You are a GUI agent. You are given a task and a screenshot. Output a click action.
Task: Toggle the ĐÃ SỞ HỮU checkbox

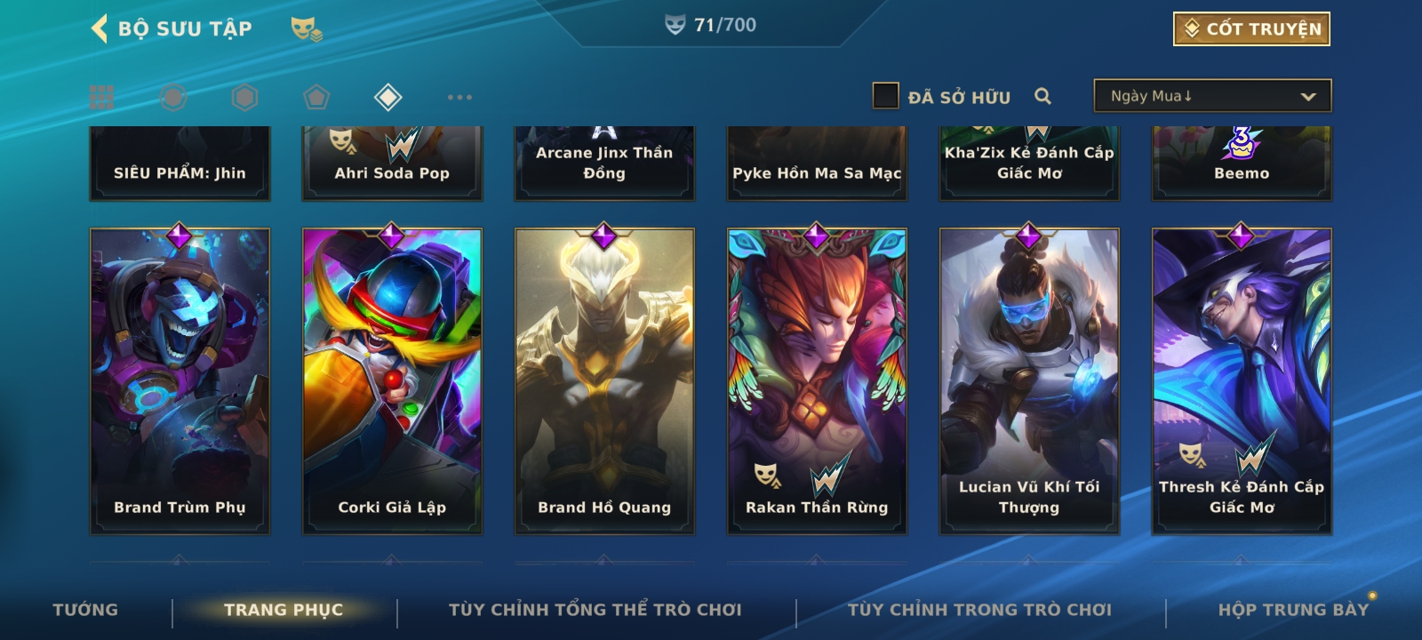pos(885,96)
